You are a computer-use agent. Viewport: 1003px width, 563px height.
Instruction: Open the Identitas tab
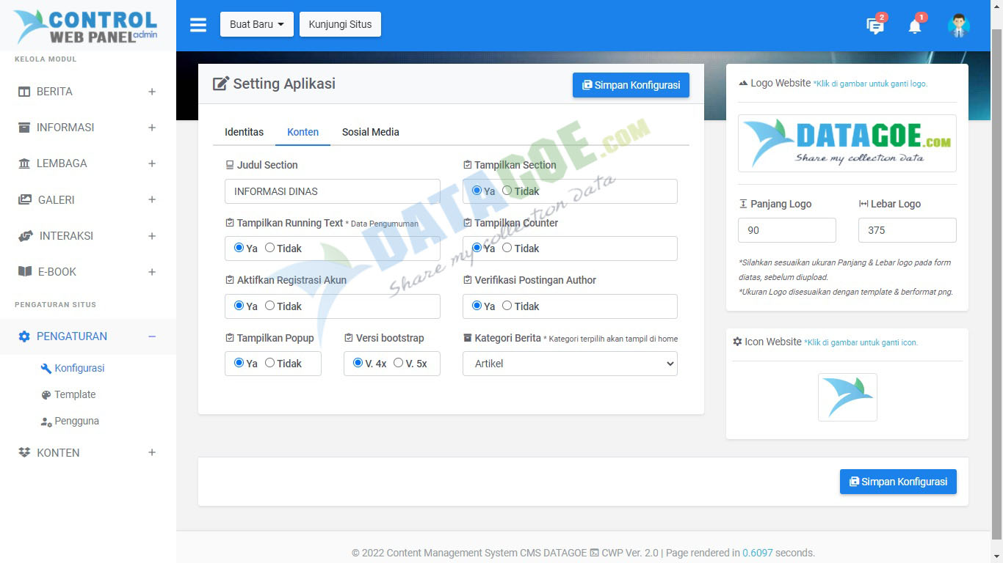coord(245,132)
